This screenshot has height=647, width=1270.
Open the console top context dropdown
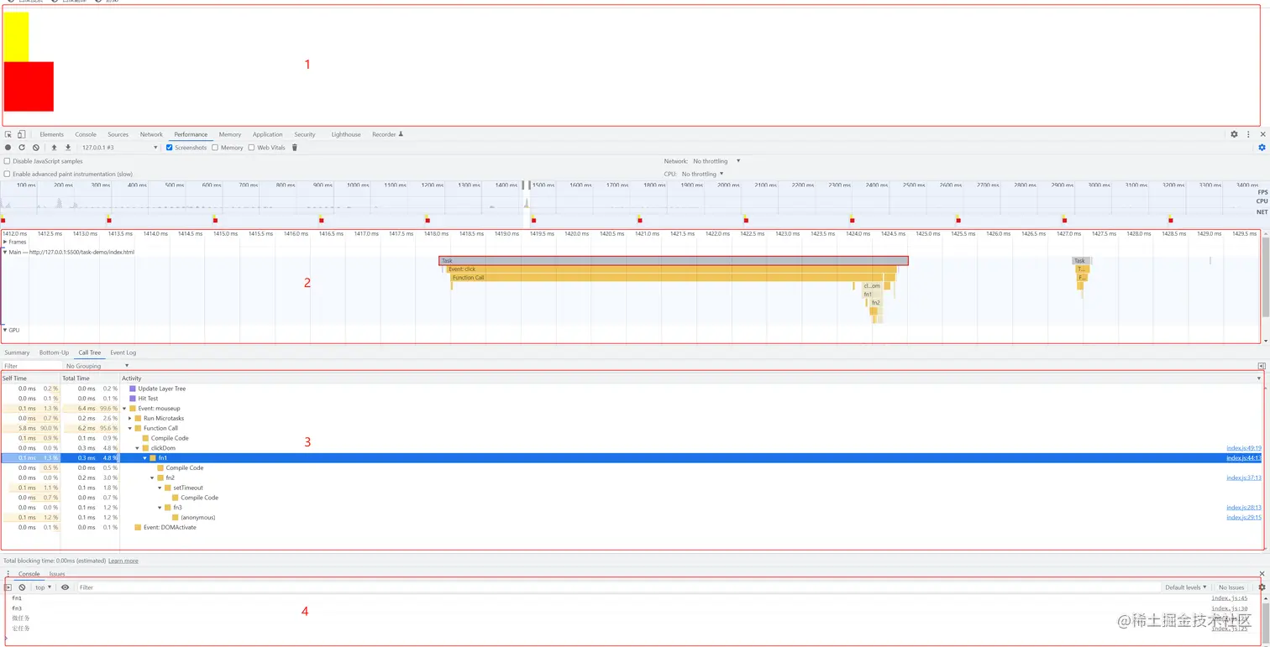coord(43,587)
